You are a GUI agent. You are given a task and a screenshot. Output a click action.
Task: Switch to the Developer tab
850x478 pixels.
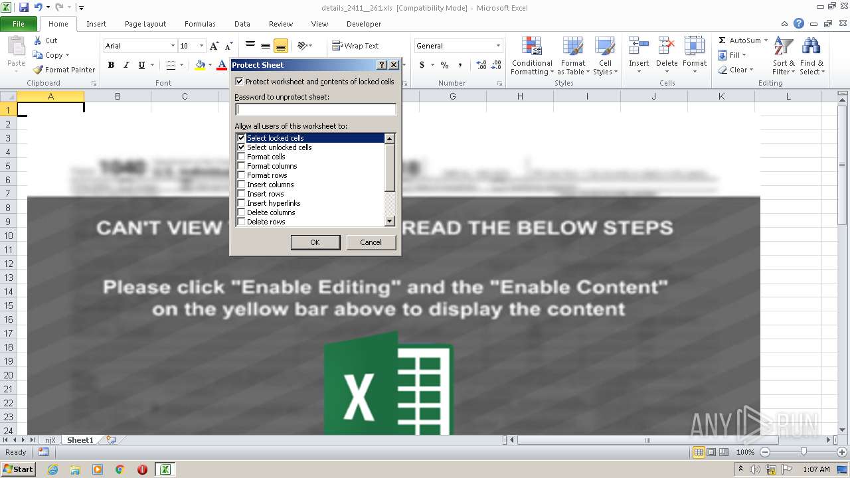click(364, 24)
